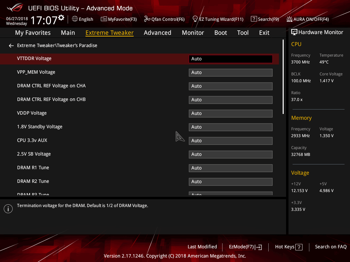350x262 pixels.
Task: Click Core Voltage value 1.417 V
Action: pyautogui.click(x=326, y=81)
